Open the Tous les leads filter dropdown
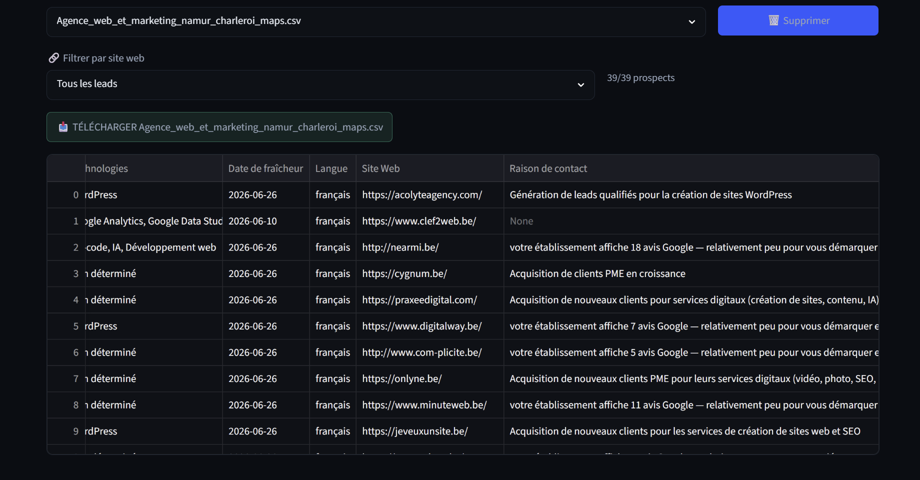Image resolution: width=920 pixels, height=480 pixels. pos(320,84)
